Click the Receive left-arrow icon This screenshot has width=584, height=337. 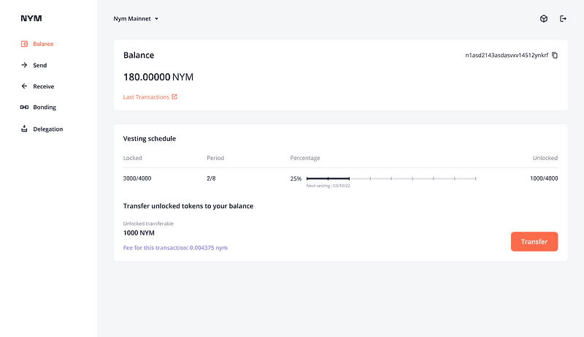click(24, 86)
